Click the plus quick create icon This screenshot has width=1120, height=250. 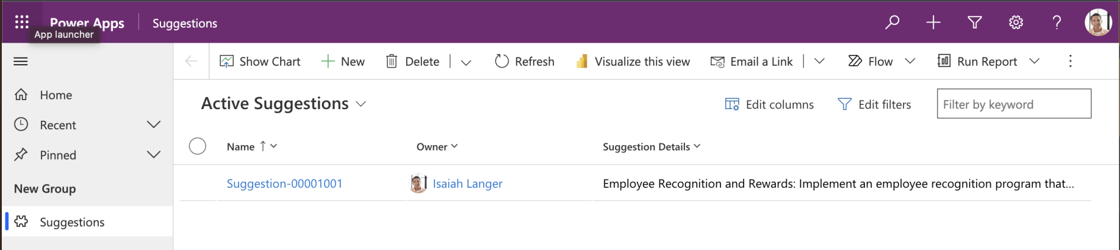click(x=933, y=23)
